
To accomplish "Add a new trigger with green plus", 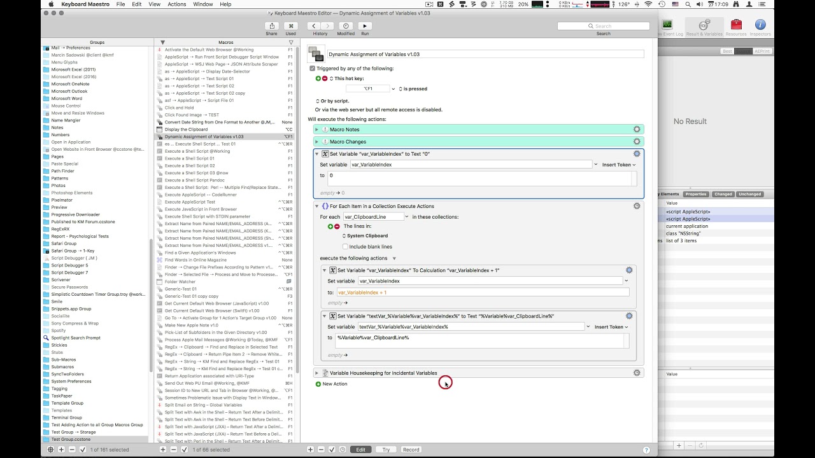I will pyautogui.click(x=318, y=78).
